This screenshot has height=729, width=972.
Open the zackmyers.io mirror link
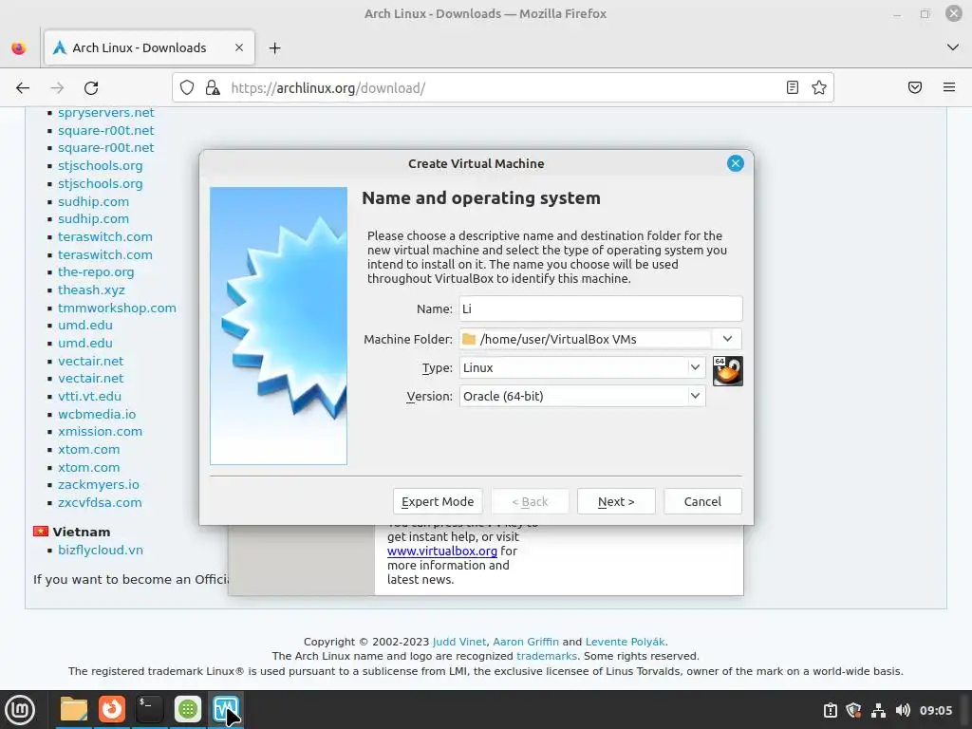(98, 485)
